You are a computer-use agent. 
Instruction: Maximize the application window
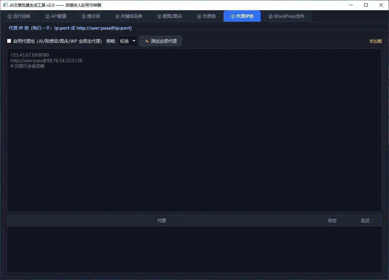coord(366,5)
